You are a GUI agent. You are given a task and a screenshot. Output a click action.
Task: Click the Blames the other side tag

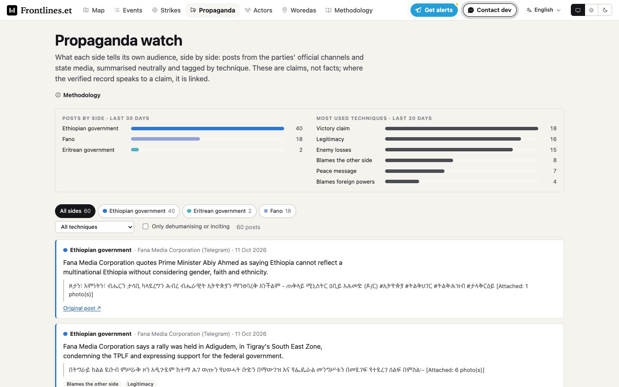[92, 384]
